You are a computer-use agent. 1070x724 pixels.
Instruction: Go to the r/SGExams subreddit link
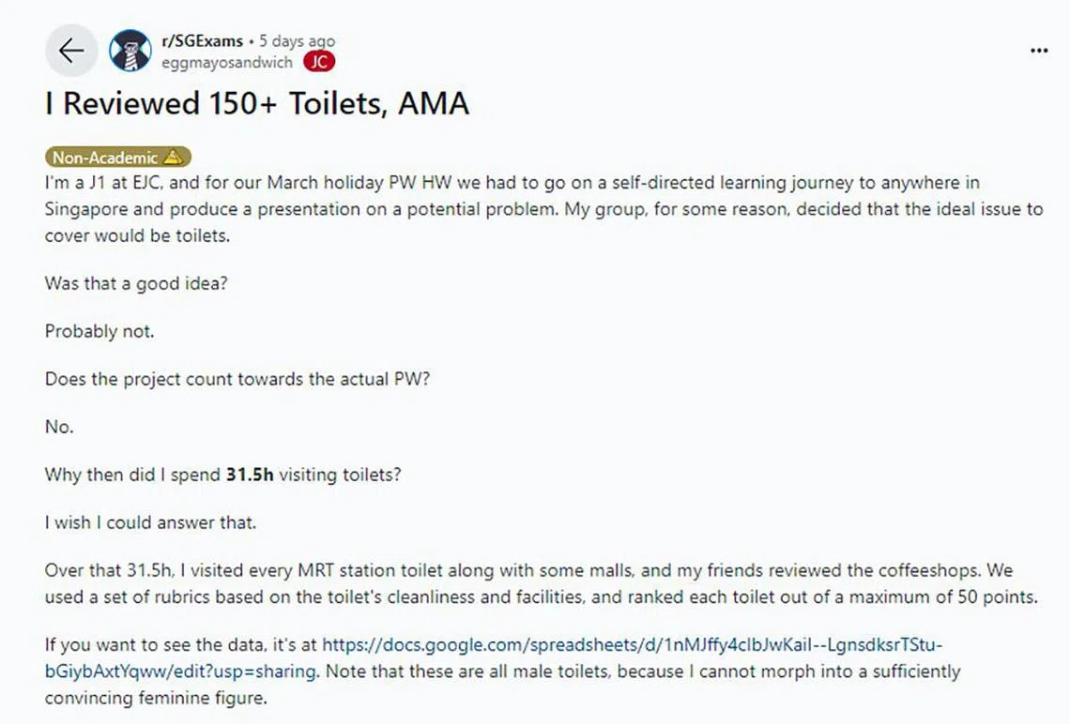203,41
